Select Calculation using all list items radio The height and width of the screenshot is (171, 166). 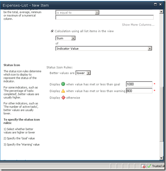pyautogui.click(x=52, y=31)
